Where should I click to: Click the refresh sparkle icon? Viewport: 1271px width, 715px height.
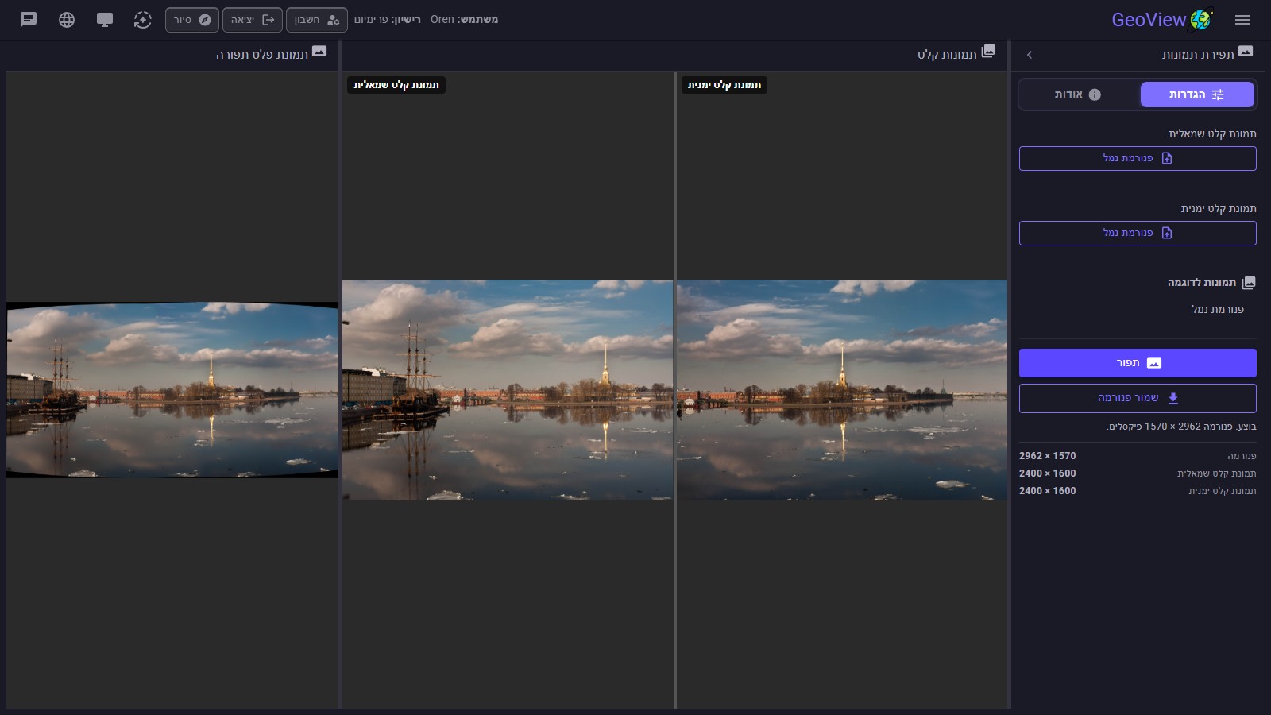point(143,20)
